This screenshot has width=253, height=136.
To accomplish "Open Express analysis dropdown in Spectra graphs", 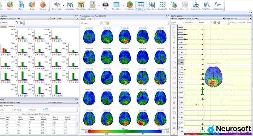I will (238, 19).
